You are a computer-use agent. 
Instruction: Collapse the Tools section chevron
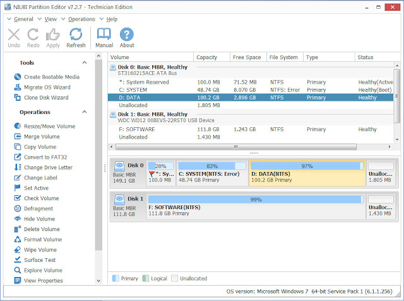[x=84, y=62]
